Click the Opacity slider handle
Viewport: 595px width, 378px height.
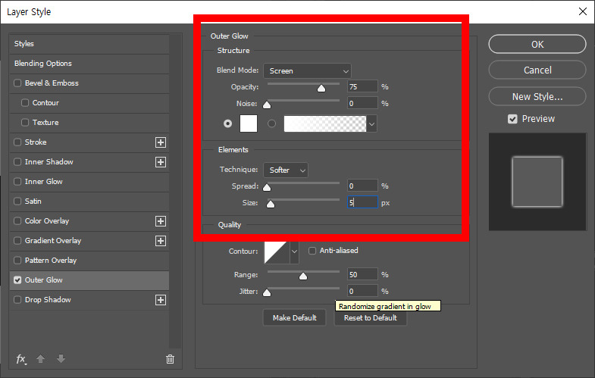321,89
